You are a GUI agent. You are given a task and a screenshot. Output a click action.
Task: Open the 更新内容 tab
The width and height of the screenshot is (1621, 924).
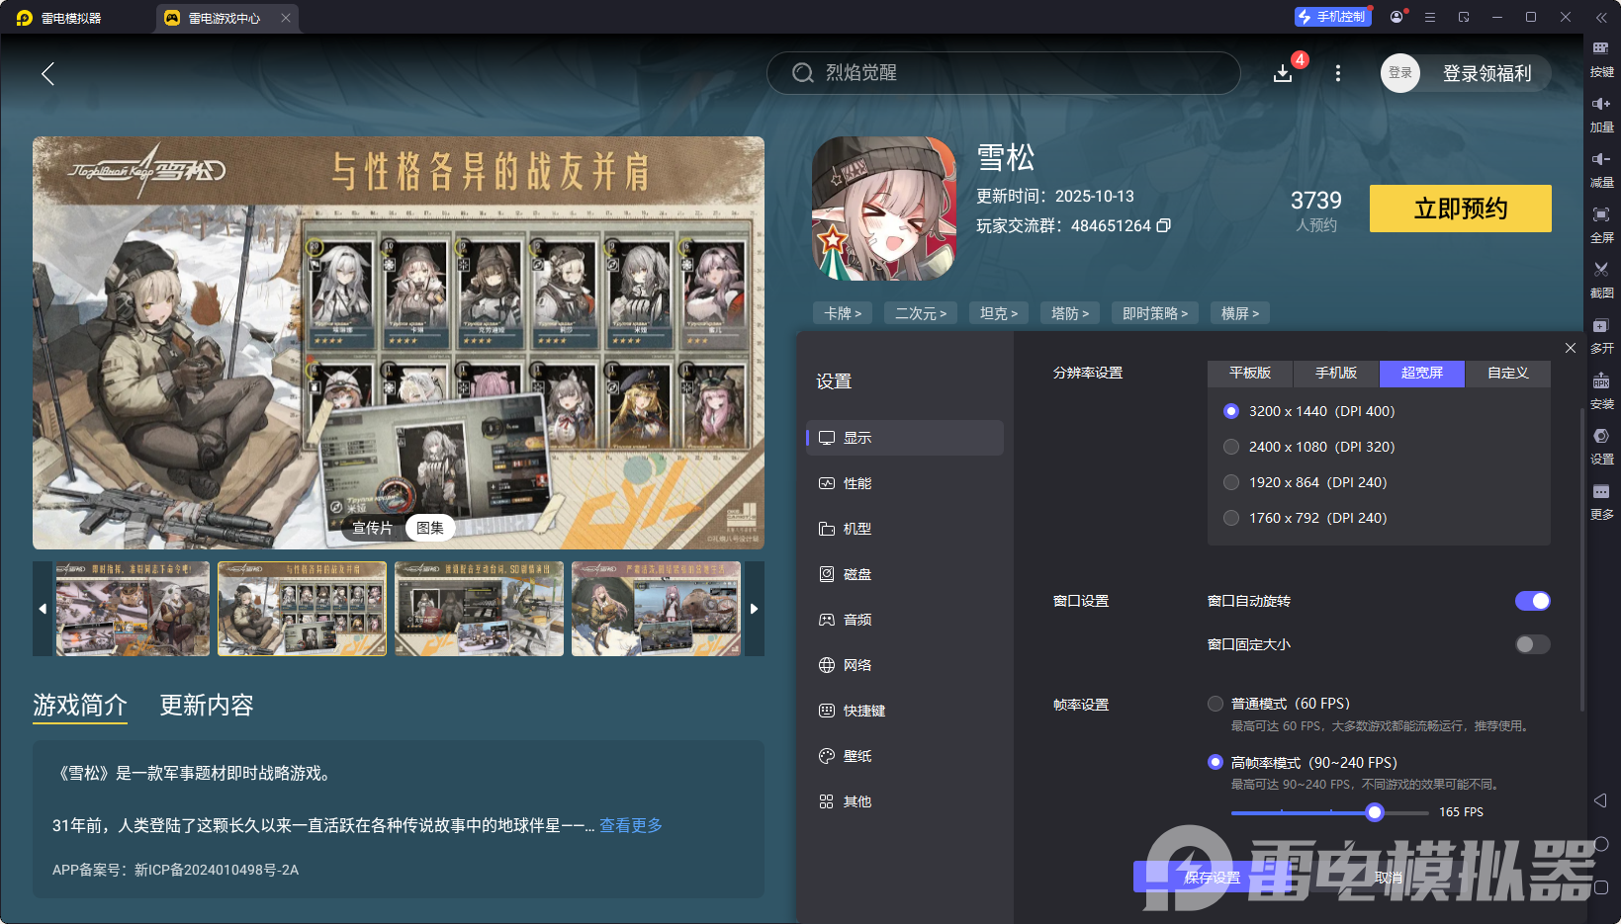(206, 706)
